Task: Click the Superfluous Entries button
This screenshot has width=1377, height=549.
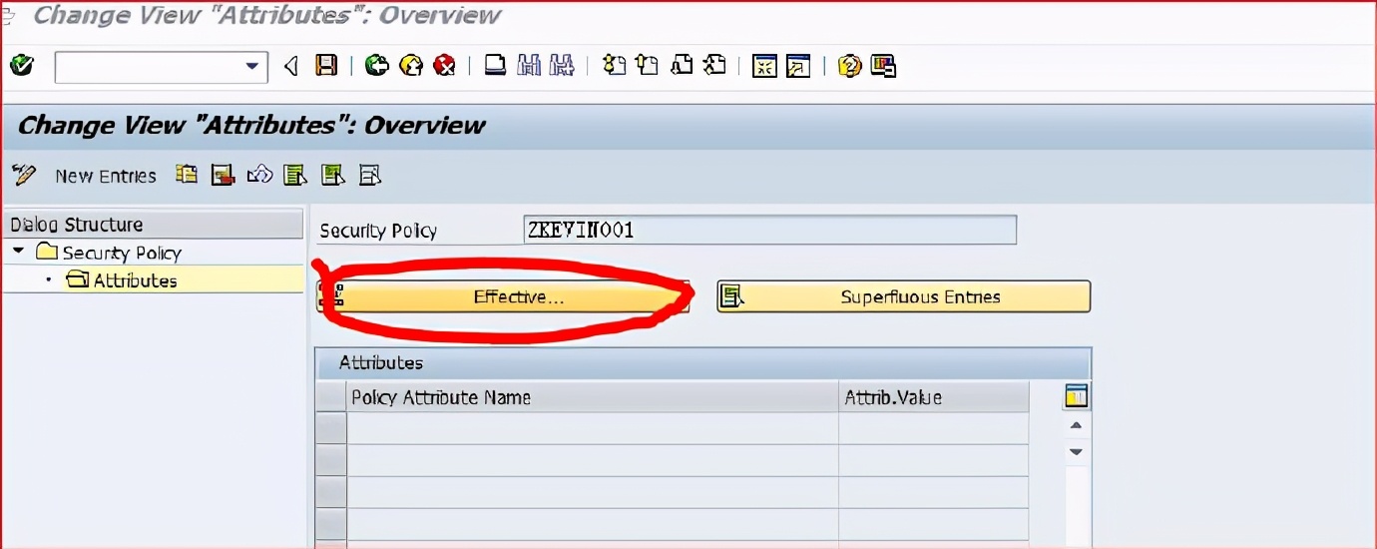Action: [903, 296]
